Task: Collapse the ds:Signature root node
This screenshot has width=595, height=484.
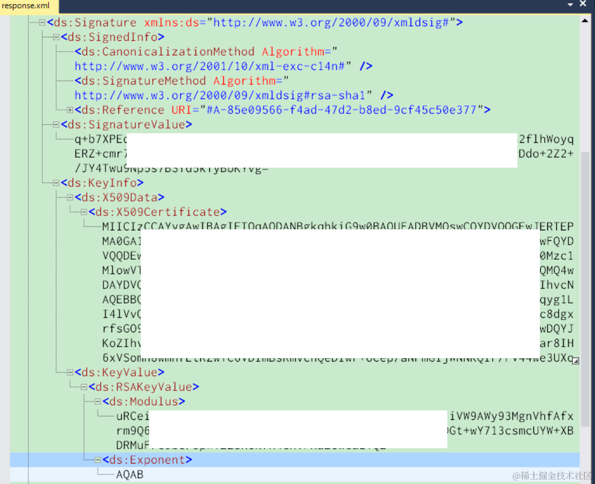Action: pyautogui.click(x=43, y=23)
